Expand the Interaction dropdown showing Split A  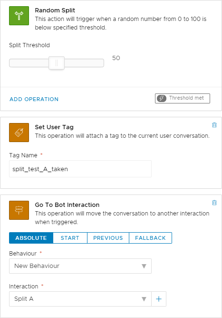(x=80, y=299)
